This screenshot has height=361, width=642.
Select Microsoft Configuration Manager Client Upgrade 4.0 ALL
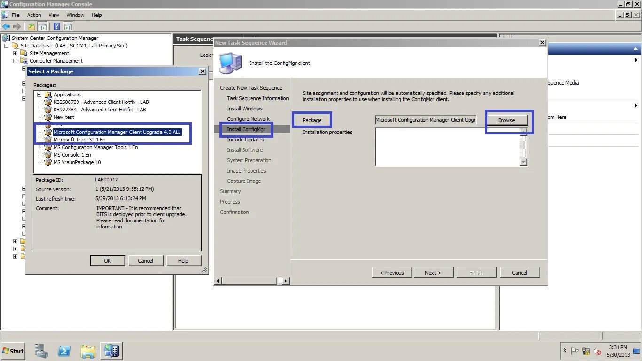[117, 132]
